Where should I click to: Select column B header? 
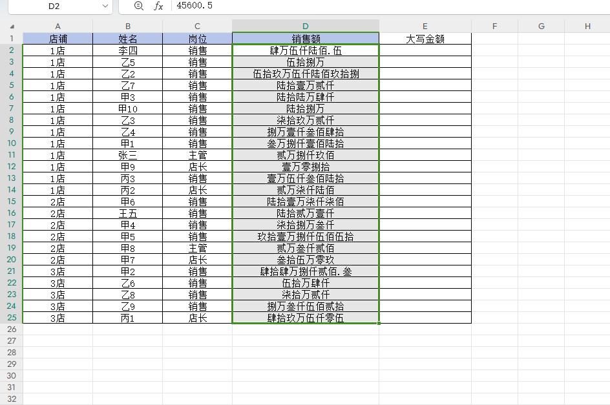(127, 26)
